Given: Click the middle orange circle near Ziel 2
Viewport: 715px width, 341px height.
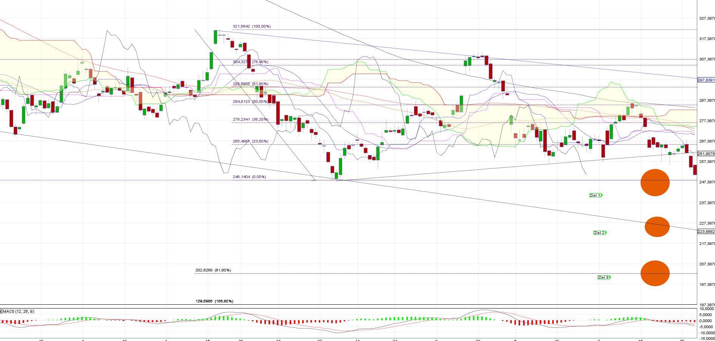Looking at the screenshot, I should coord(657,227).
